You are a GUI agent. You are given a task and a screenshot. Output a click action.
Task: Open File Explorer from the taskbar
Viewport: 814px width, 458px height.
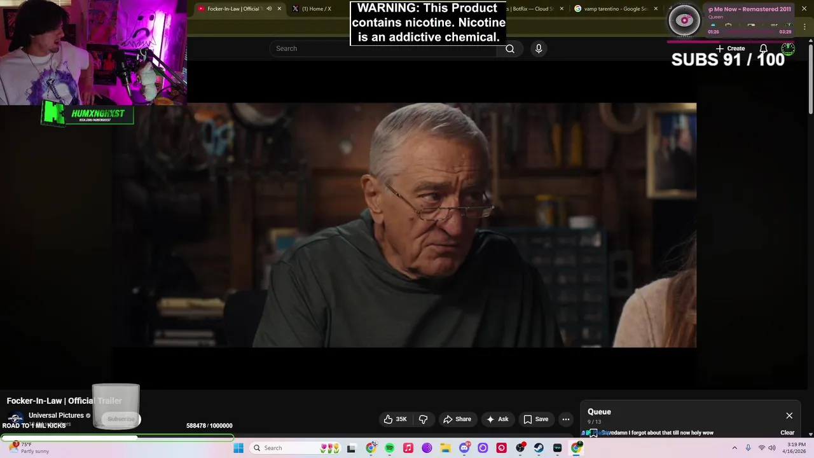[x=445, y=448]
